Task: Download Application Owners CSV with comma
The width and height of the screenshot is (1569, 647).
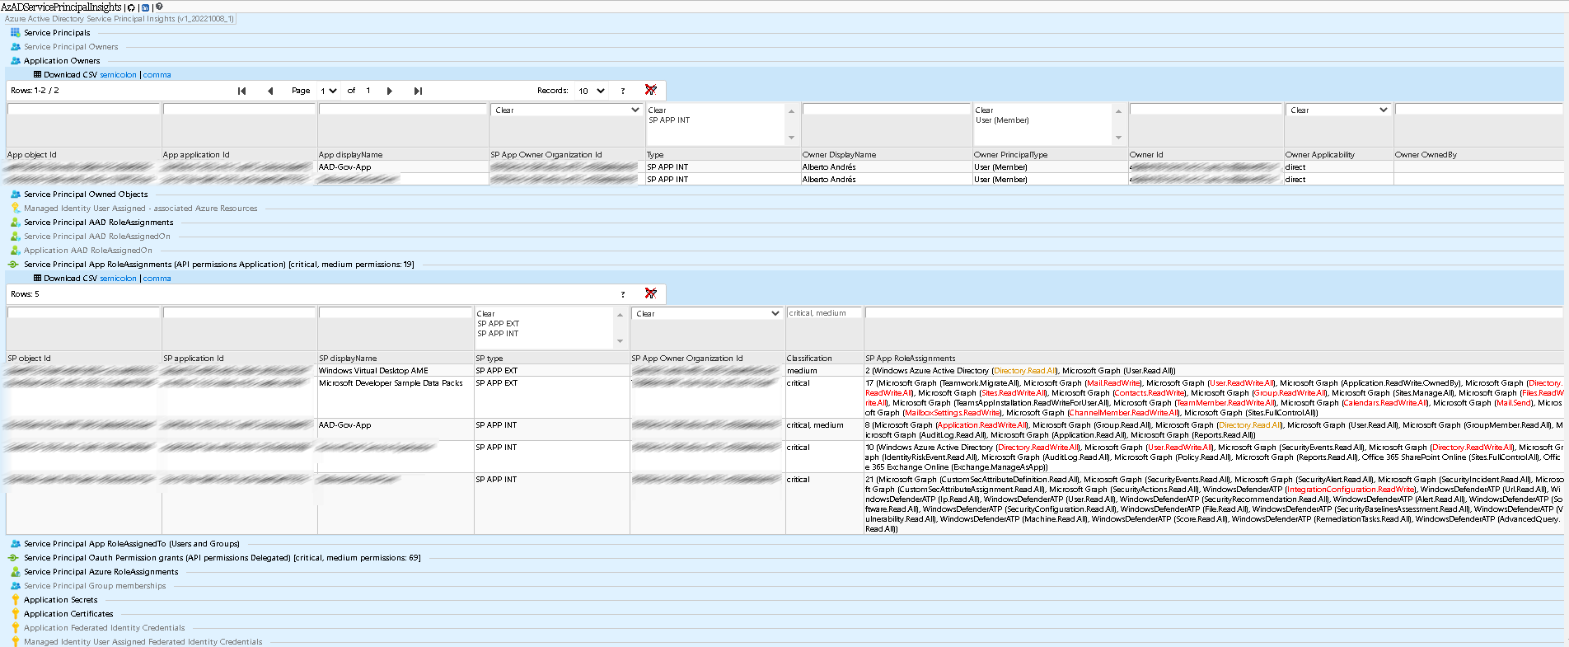Action: (157, 75)
